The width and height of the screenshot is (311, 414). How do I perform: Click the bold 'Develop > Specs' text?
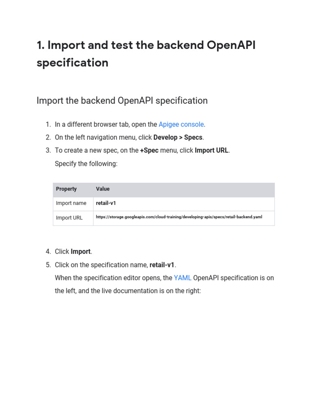coord(178,137)
